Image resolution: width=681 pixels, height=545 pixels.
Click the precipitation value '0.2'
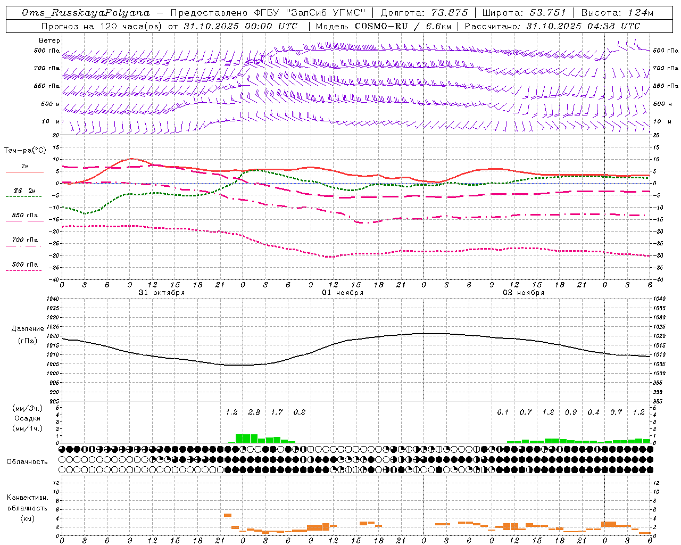click(300, 412)
